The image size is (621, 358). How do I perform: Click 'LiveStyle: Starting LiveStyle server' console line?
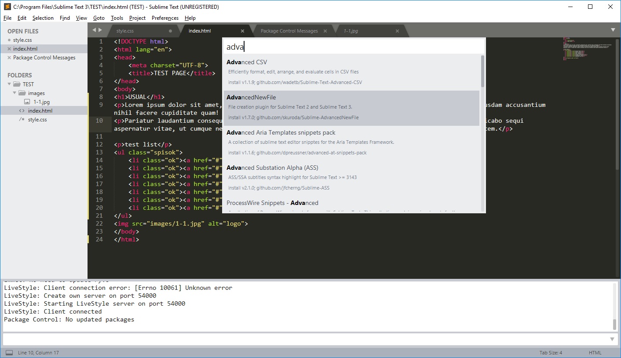coord(95,303)
